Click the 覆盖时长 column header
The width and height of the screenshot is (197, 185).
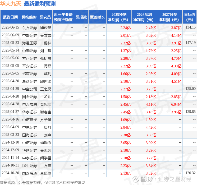point(97,17)
